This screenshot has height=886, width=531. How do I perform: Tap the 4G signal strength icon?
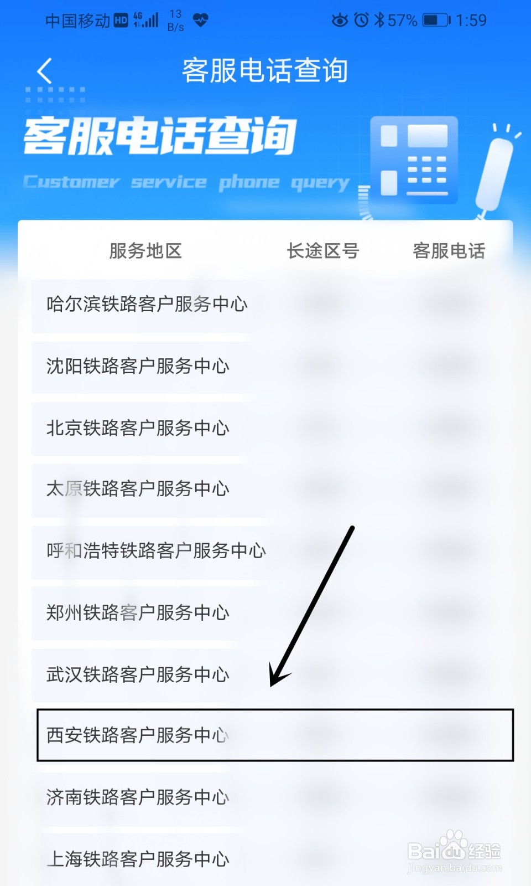[146, 20]
